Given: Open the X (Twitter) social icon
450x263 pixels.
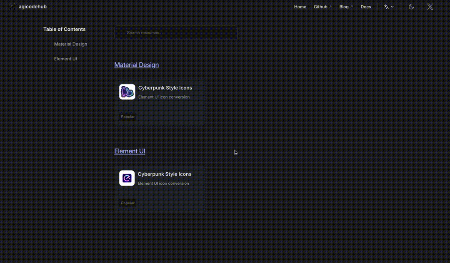Looking at the screenshot, I should coord(430,7).
